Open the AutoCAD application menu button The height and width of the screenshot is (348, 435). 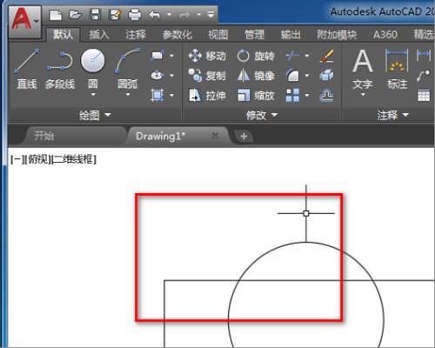click(25, 22)
